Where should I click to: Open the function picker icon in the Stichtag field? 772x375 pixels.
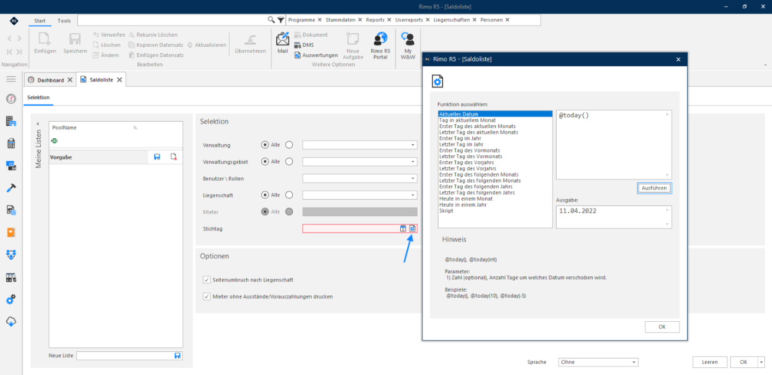(x=413, y=229)
